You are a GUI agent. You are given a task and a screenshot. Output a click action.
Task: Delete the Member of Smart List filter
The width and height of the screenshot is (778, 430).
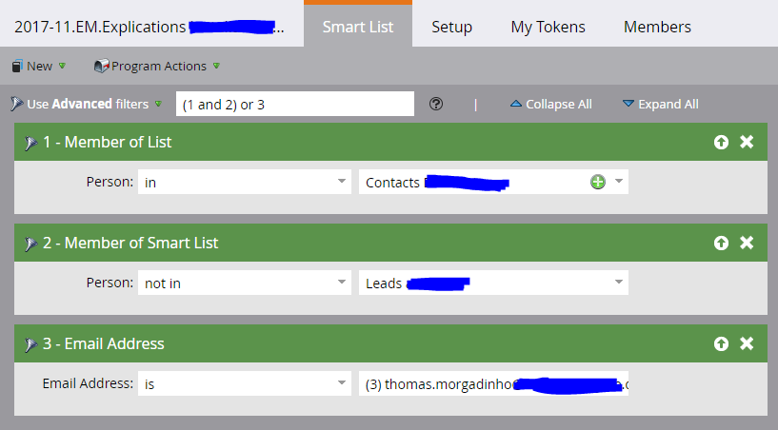coord(747,243)
